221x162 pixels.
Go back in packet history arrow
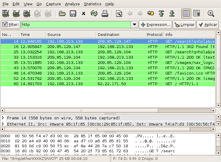click(130, 14)
